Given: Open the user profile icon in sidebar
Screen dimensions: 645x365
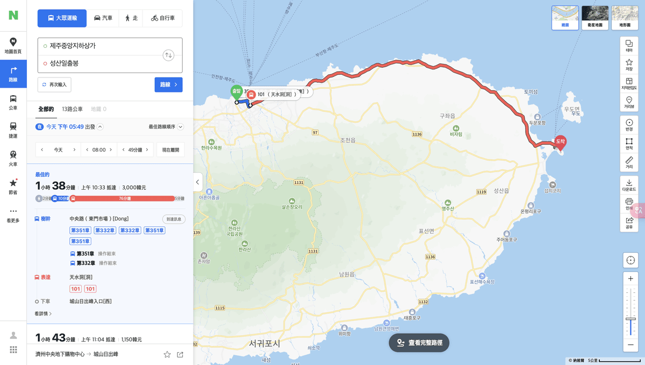Looking at the screenshot, I should point(13,335).
